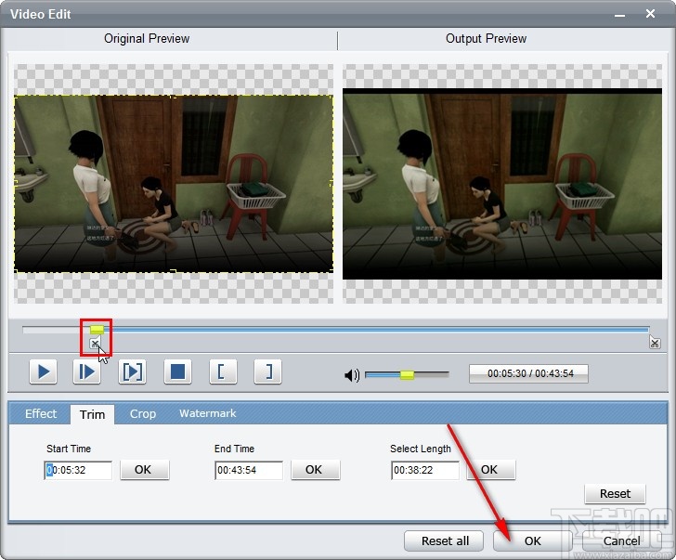Click the End Time input field
This screenshot has width=676, height=560.
tap(249, 470)
